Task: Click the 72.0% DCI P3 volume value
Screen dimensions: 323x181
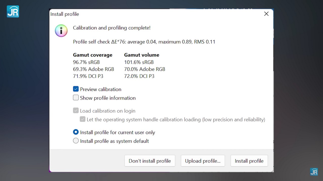Action: coord(139,76)
